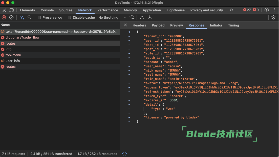279x157 pixels.
Task: Switch to the Elements panel
Action: point(27,10)
